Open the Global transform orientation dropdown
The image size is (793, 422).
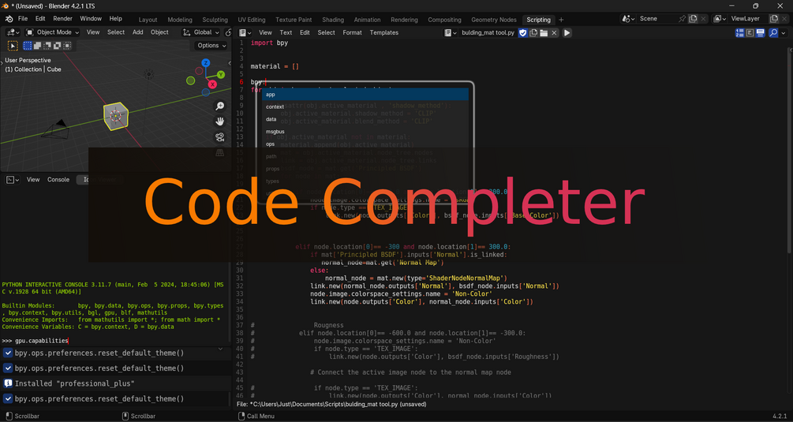[x=200, y=32]
